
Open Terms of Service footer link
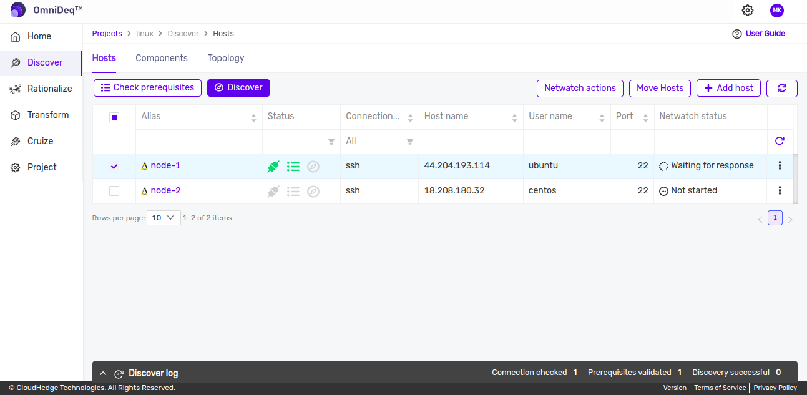(720, 388)
